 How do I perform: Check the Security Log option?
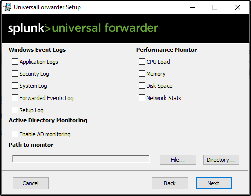[15, 74]
